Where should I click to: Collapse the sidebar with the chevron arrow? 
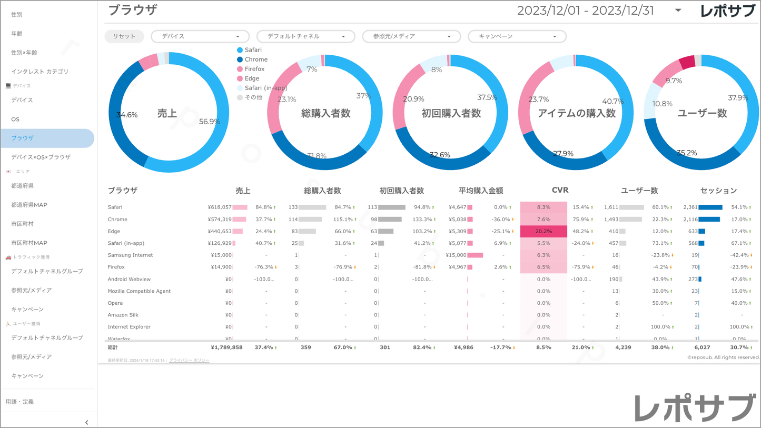87,422
